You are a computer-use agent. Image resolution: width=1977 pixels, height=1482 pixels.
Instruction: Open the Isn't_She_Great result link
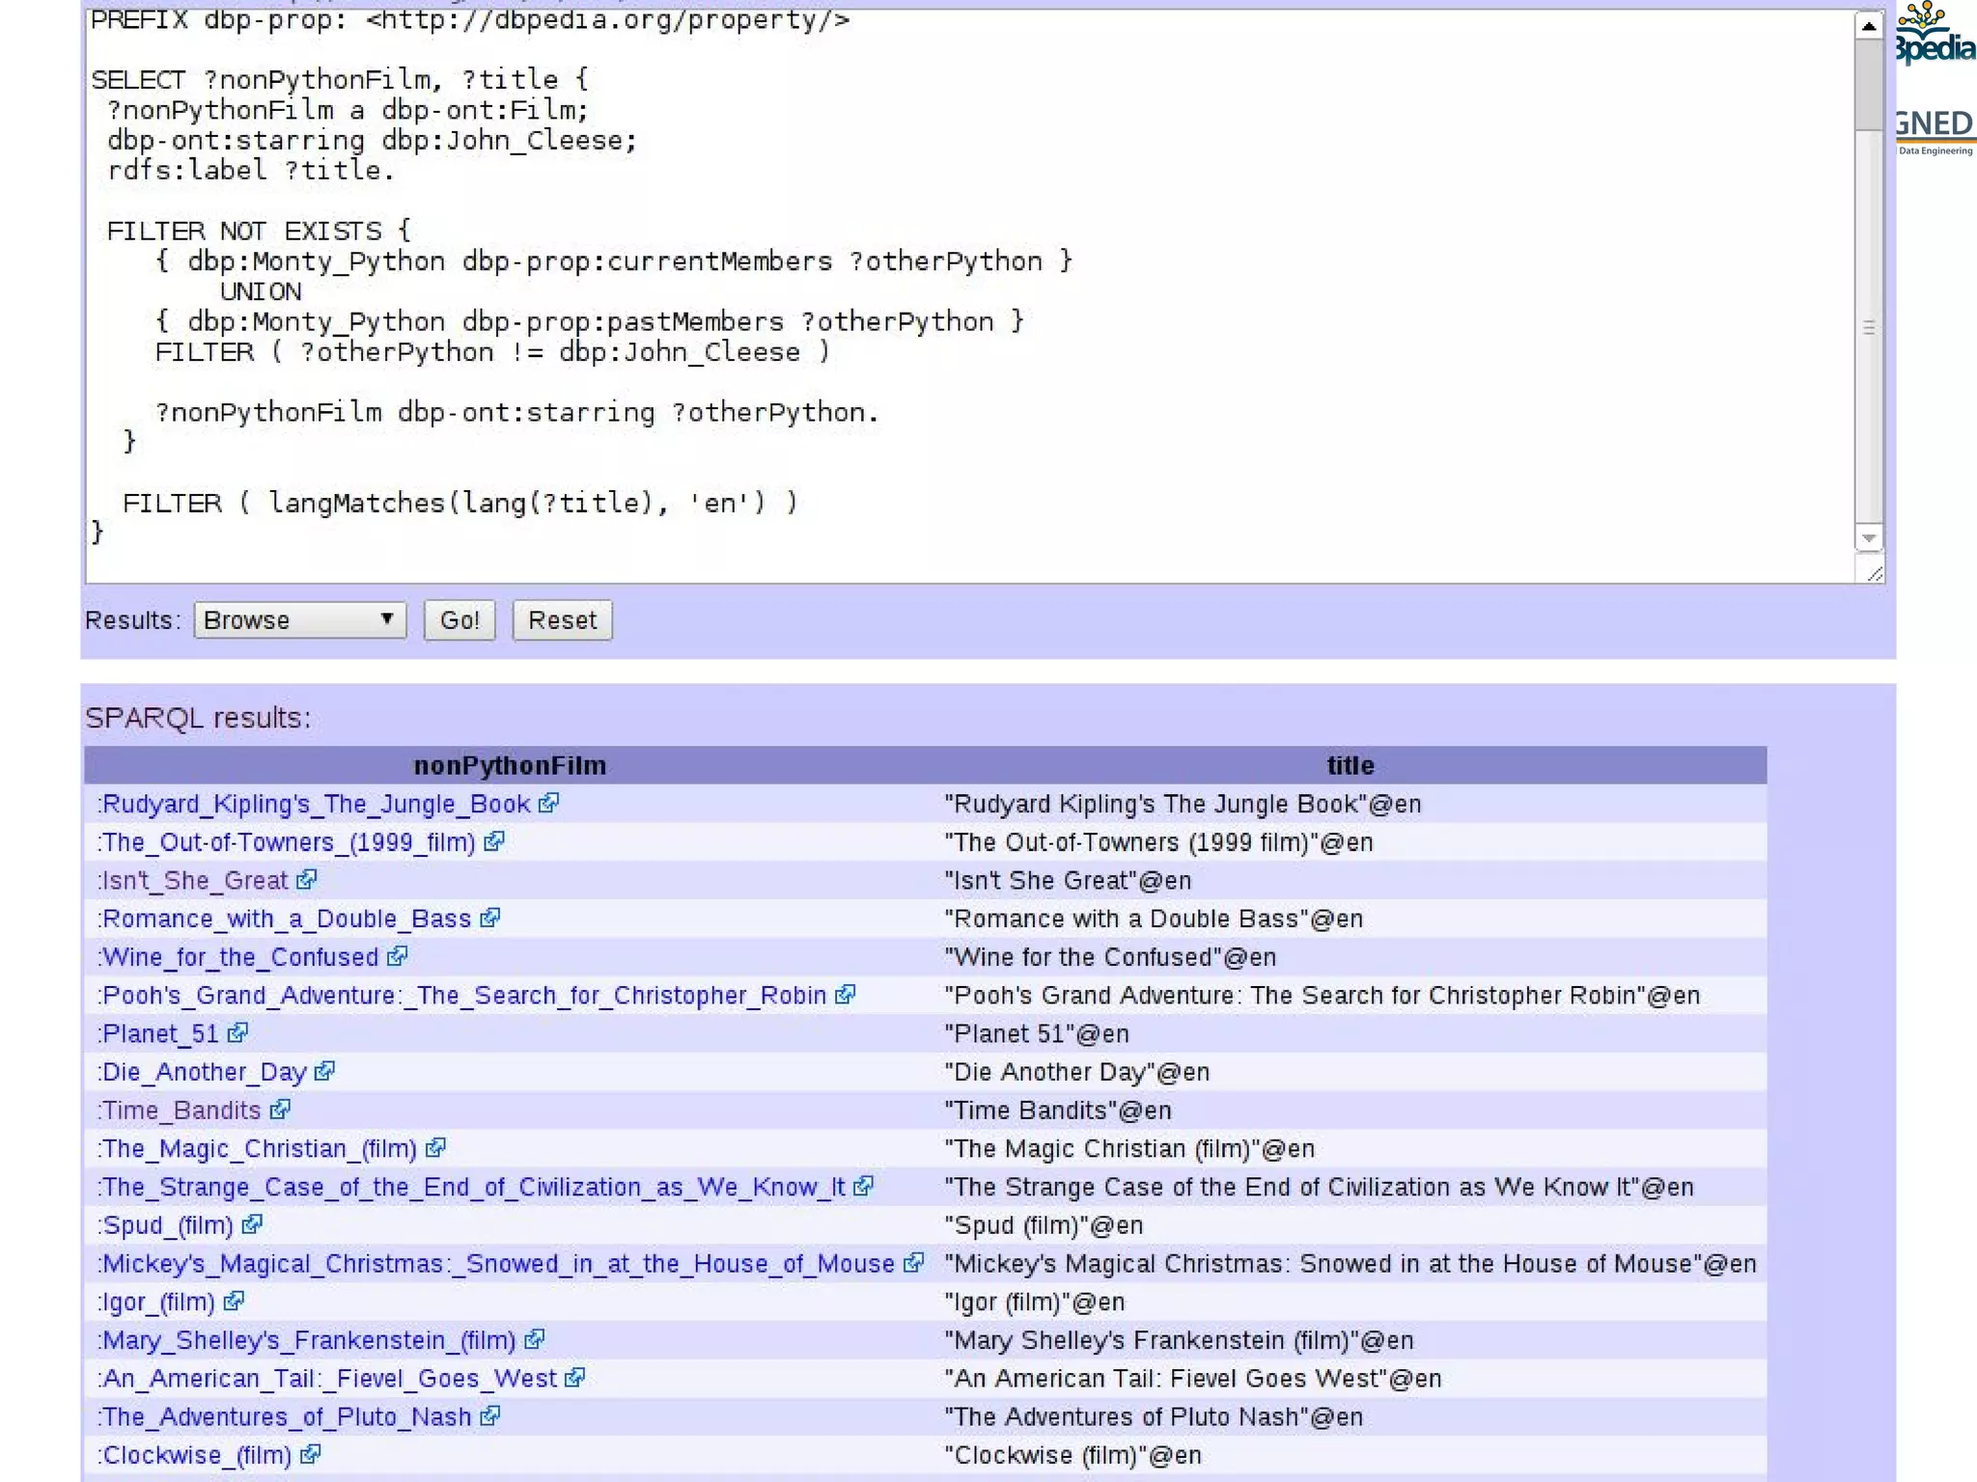coord(195,880)
